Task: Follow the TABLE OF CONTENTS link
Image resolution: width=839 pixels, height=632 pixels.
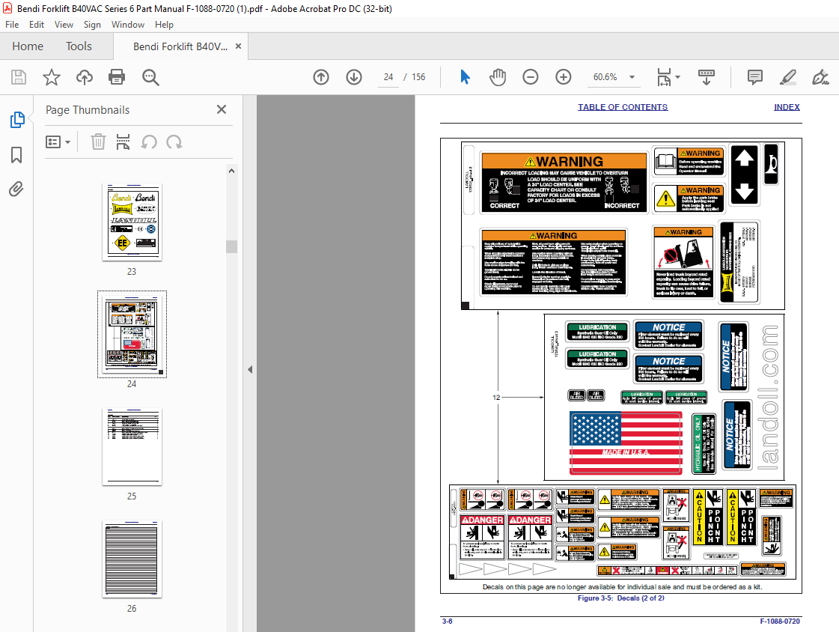Action: (x=623, y=107)
